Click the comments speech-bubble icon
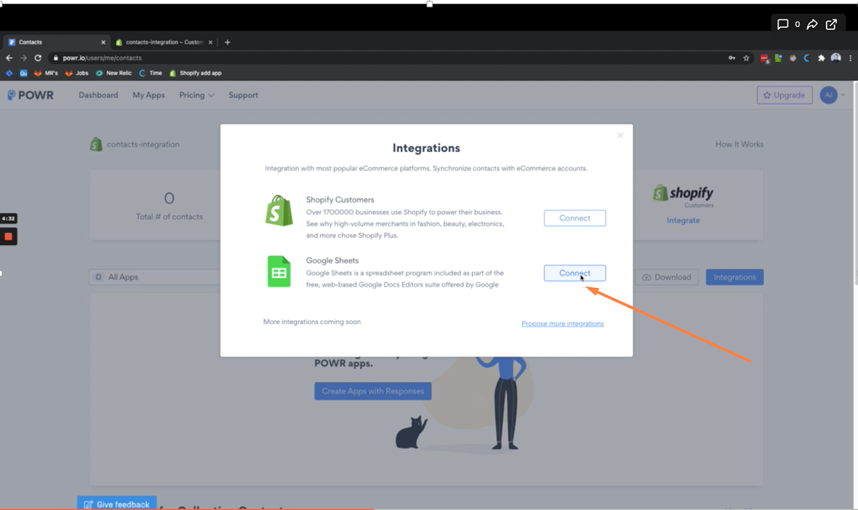 pos(782,24)
